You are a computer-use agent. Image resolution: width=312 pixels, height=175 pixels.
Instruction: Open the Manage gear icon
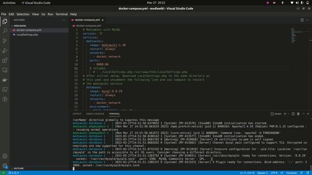(5, 166)
